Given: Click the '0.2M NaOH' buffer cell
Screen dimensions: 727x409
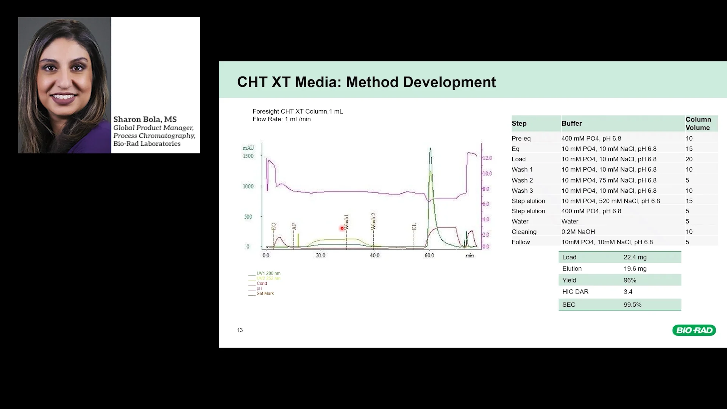Looking at the screenshot, I should (578, 232).
